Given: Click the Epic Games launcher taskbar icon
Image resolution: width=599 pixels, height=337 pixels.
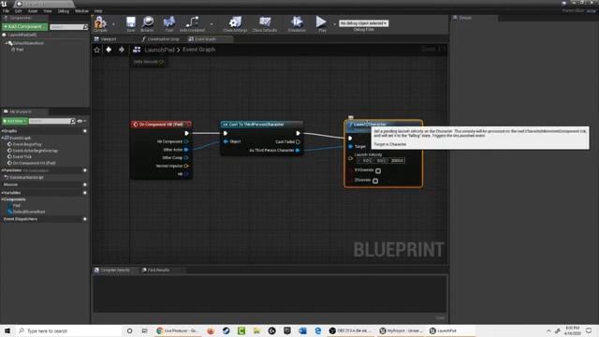Looking at the screenshot, I should 287,330.
